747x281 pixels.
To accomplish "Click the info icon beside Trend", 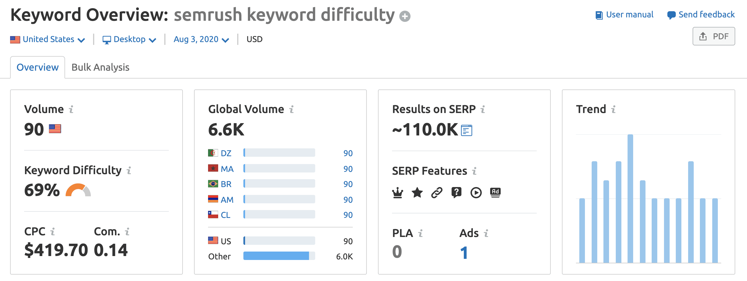I will (x=613, y=110).
